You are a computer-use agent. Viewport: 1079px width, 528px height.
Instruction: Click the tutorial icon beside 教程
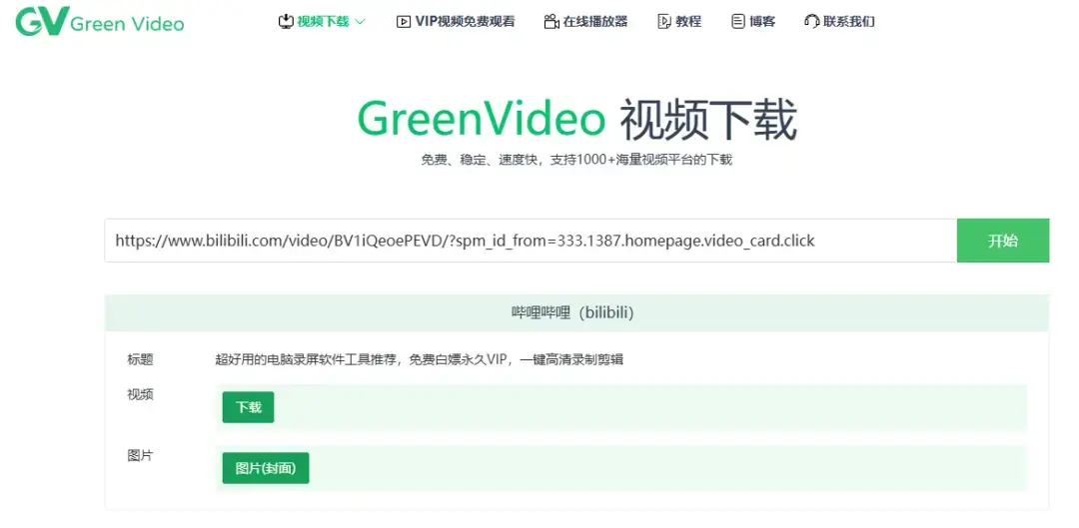pyautogui.click(x=665, y=21)
